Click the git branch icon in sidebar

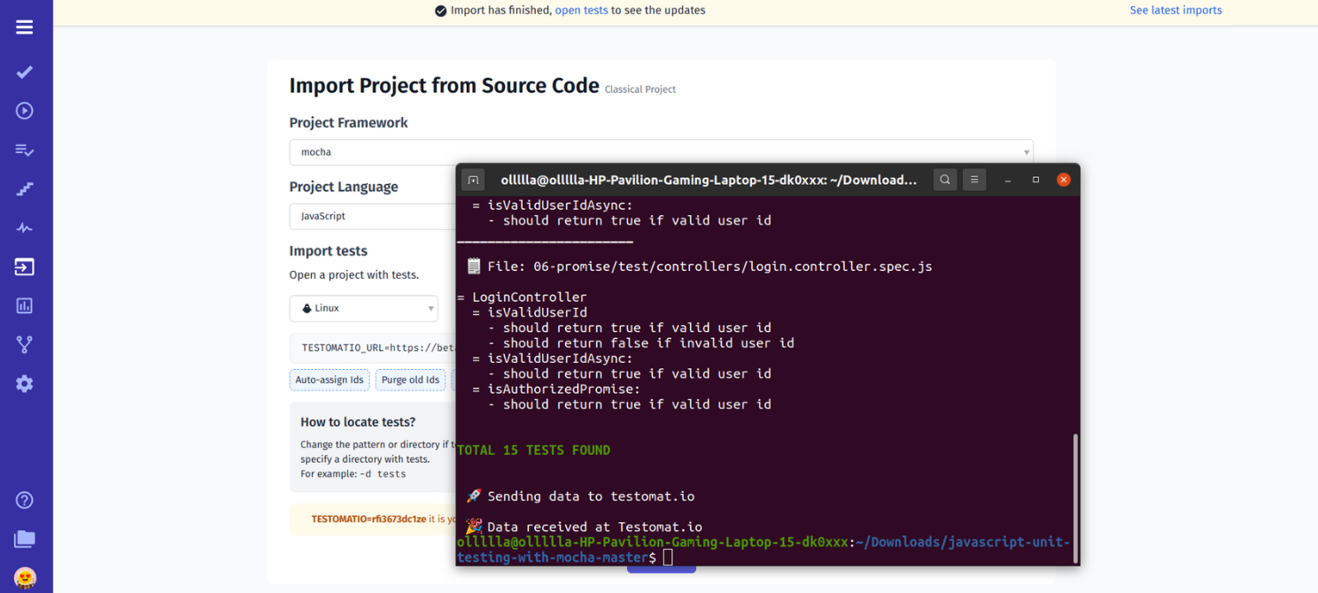pyautogui.click(x=24, y=344)
